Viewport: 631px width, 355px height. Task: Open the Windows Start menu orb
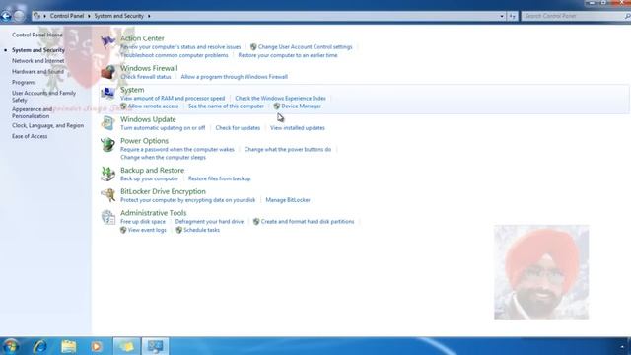click(x=11, y=346)
